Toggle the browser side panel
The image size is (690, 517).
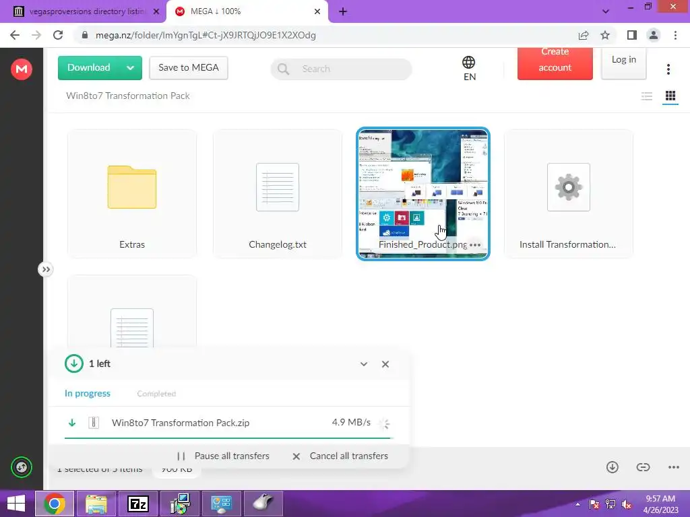coord(632,35)
